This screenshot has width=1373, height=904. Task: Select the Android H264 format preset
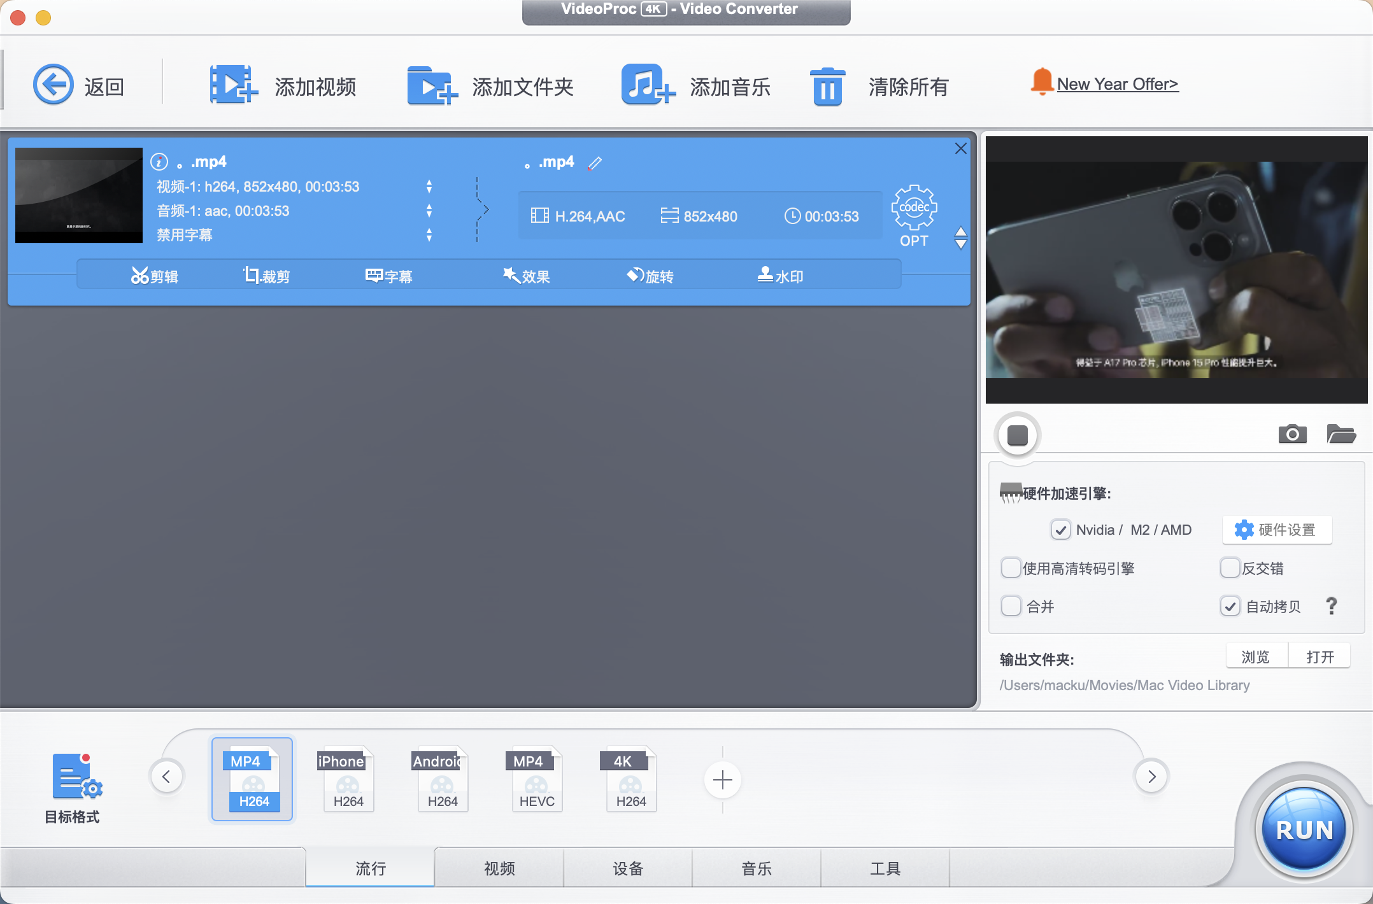point(440,779)
